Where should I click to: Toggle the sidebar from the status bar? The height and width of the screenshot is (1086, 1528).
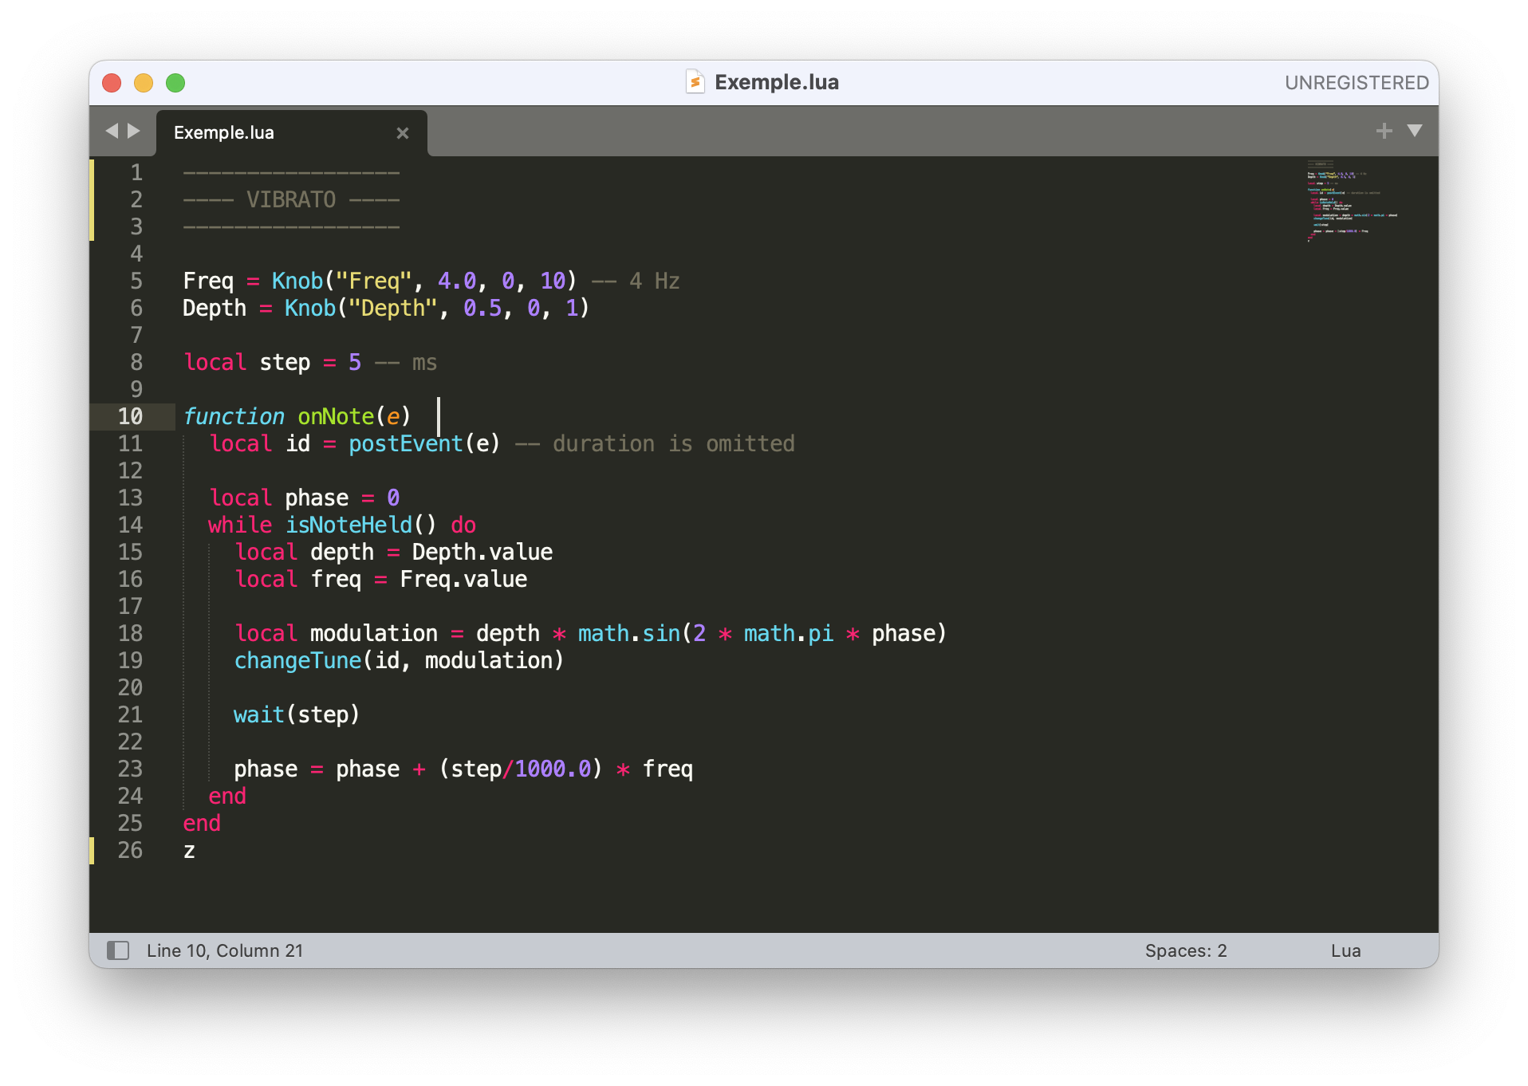(118, 950)
